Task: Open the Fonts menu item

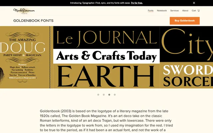Action: tap(150, 11)
